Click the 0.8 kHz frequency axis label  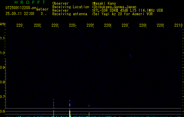(2, 82)
